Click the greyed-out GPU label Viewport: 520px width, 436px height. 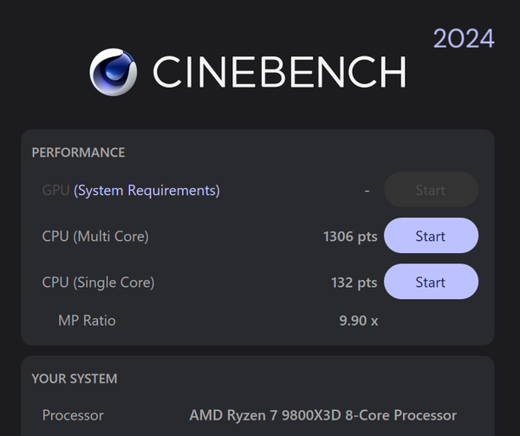point(55,190)
